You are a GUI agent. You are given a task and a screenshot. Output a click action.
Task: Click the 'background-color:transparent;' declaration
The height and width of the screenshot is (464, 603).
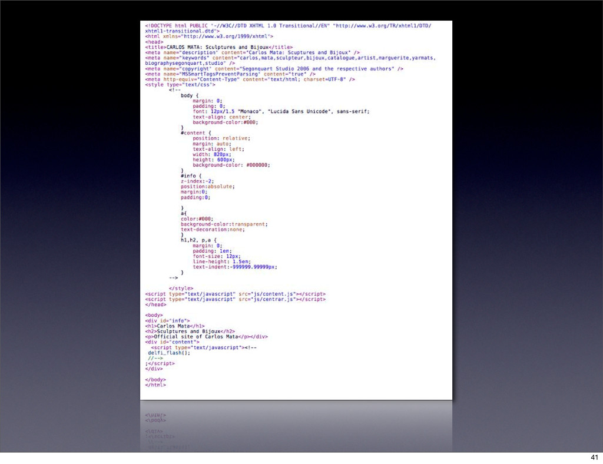click(x=224, y=224)
